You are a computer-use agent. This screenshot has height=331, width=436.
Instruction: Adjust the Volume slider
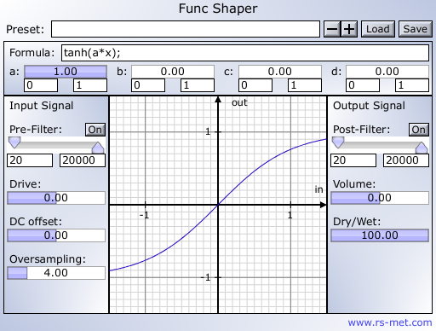tap(380, 198)
